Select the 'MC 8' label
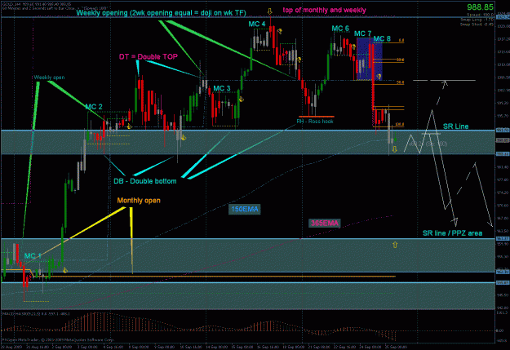This screenshot has width=510, height=350. click(x=382, y=39)
